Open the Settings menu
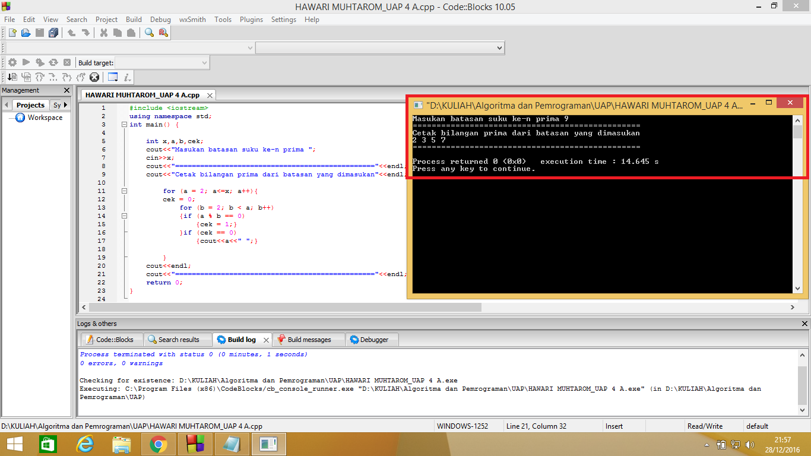The height and width of the screenshot is (456, 811). coord(284,20)
